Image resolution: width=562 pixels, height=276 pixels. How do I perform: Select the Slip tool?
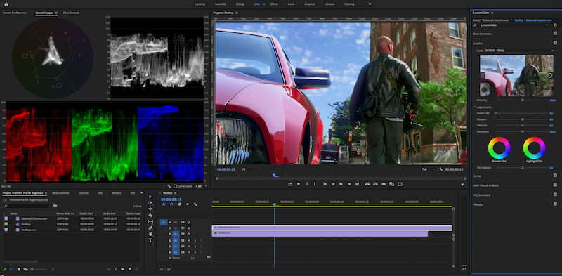click(x=150, y=221)
